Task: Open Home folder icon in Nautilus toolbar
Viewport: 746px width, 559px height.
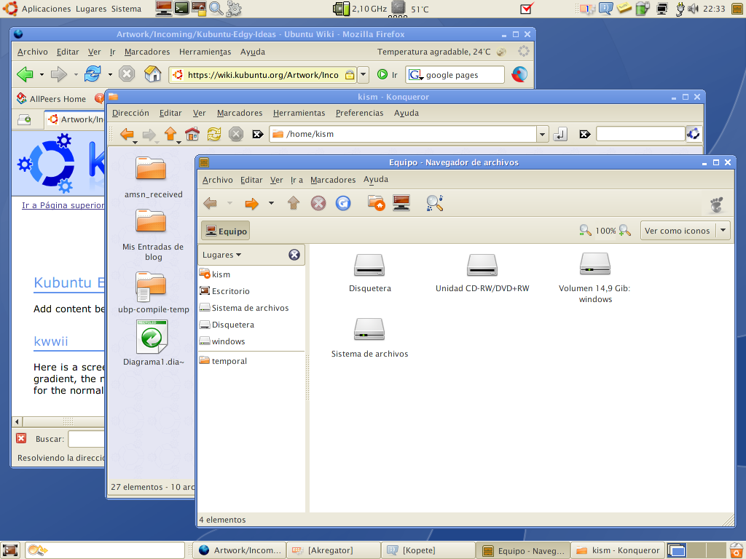Action: pyautogui.click(x=376, y=203)
